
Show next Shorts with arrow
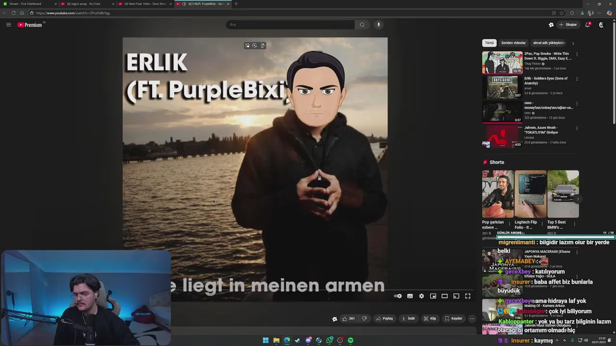click(x=577, y=199)
